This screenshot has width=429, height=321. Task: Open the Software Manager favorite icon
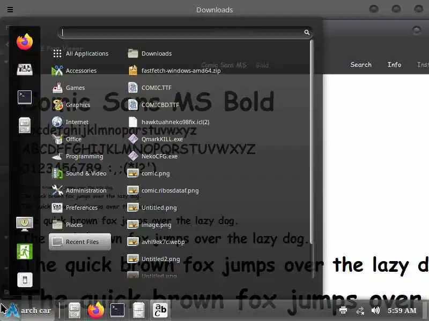[25, 70]
